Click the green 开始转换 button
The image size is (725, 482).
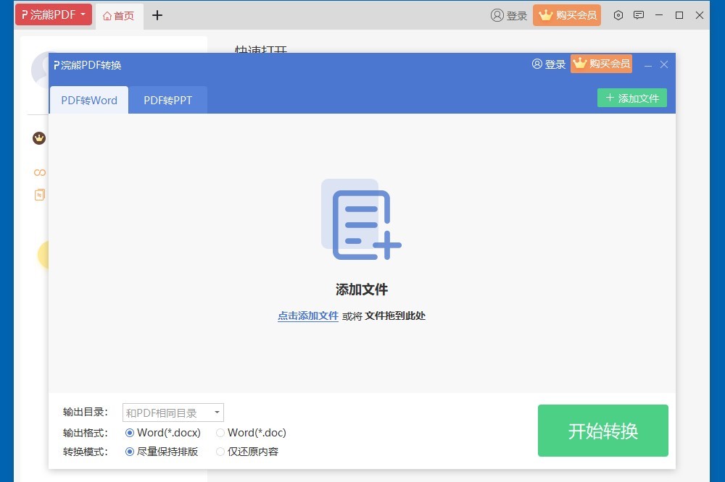pyautogui.click(x=602, y=431)
